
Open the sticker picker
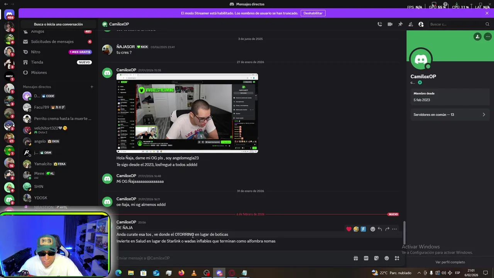[x=376, y=258]
